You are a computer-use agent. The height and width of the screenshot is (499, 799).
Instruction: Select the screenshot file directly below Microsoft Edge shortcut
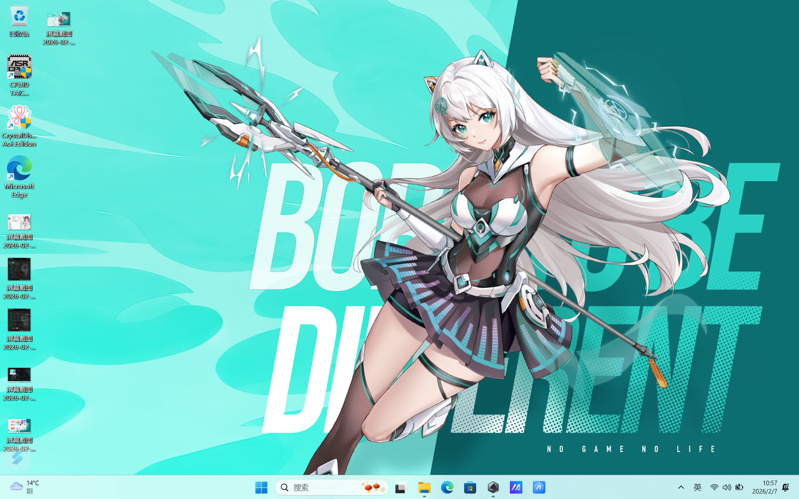point(19,231)
